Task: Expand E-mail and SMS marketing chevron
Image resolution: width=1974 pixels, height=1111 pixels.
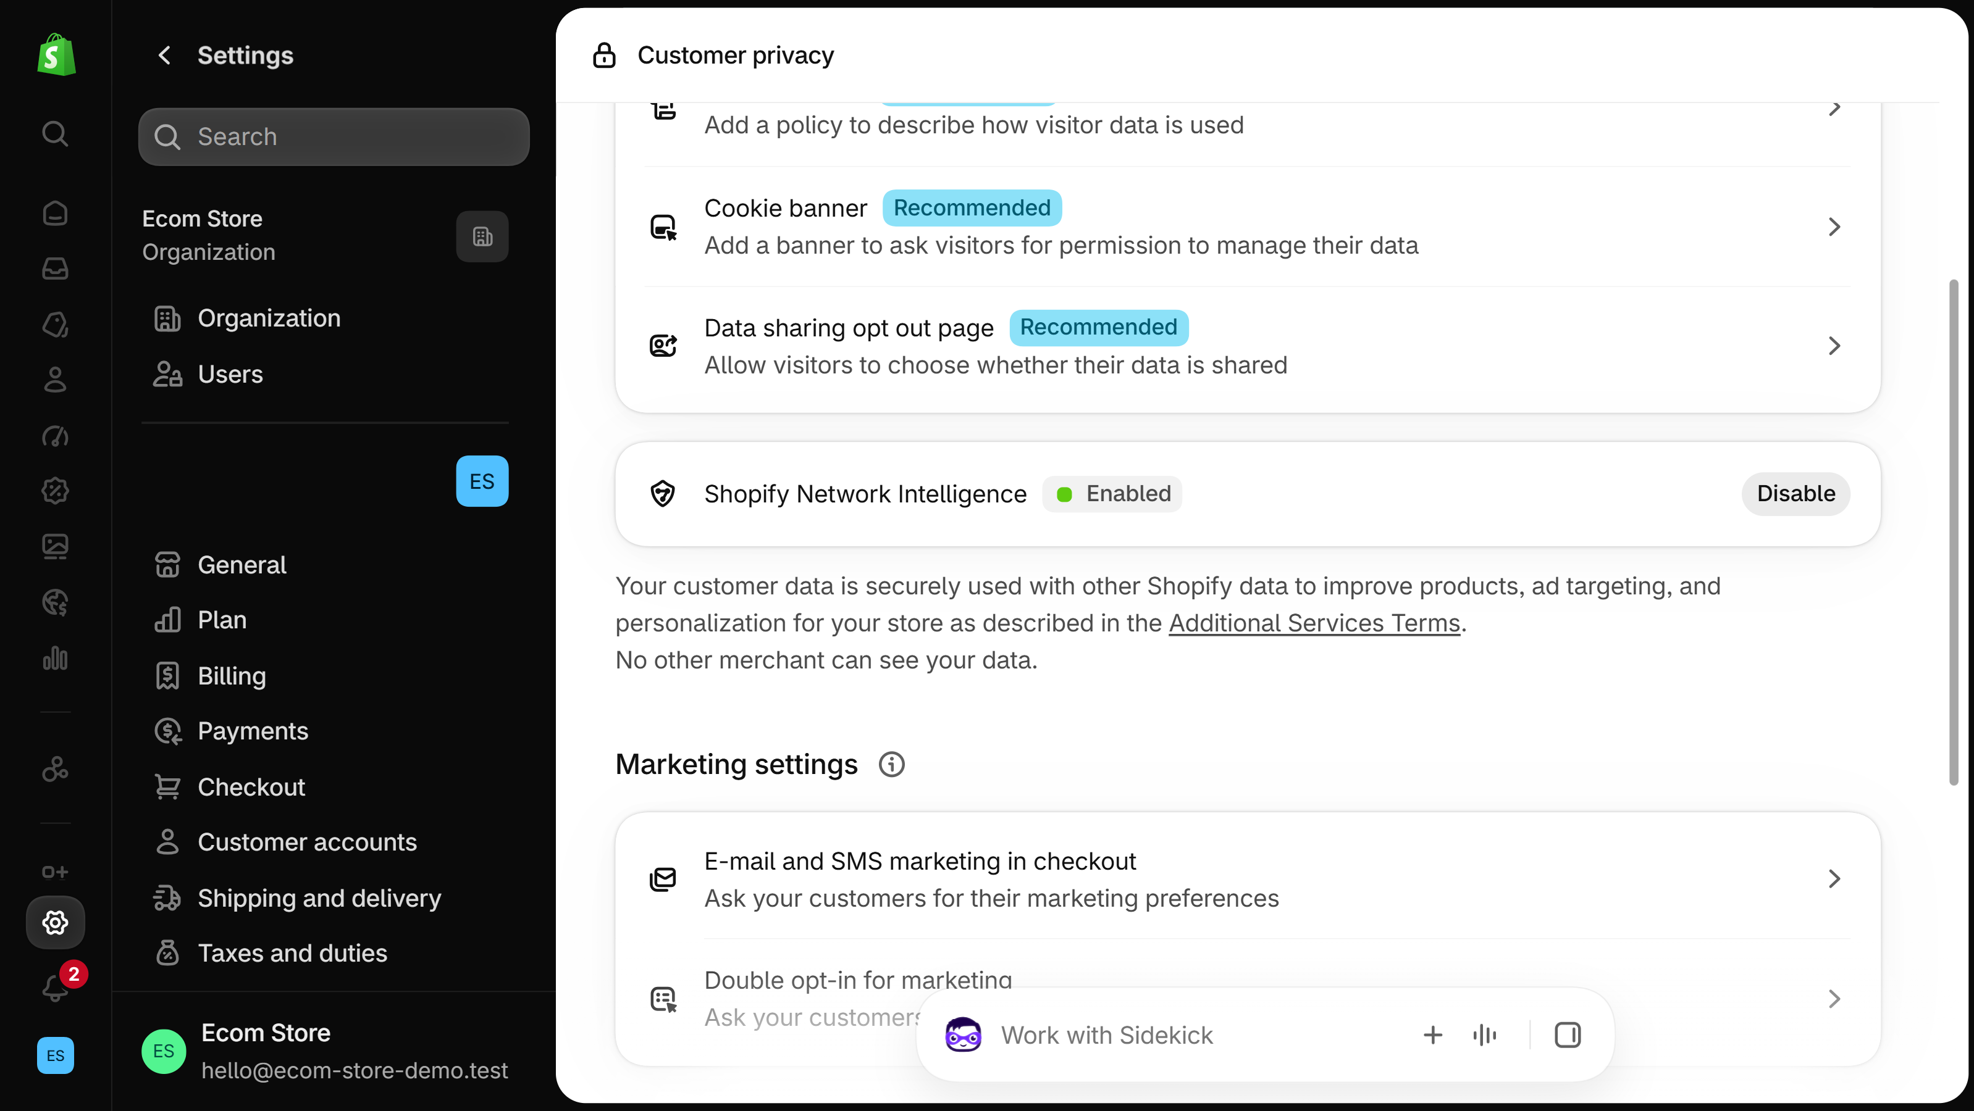Action: (x=1834, y=879)
